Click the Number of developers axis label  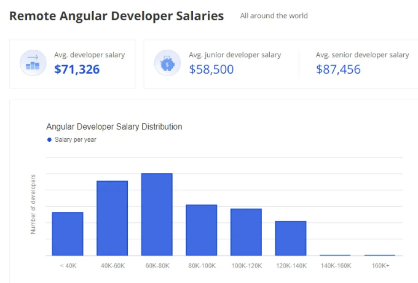(x=33, y=204)
